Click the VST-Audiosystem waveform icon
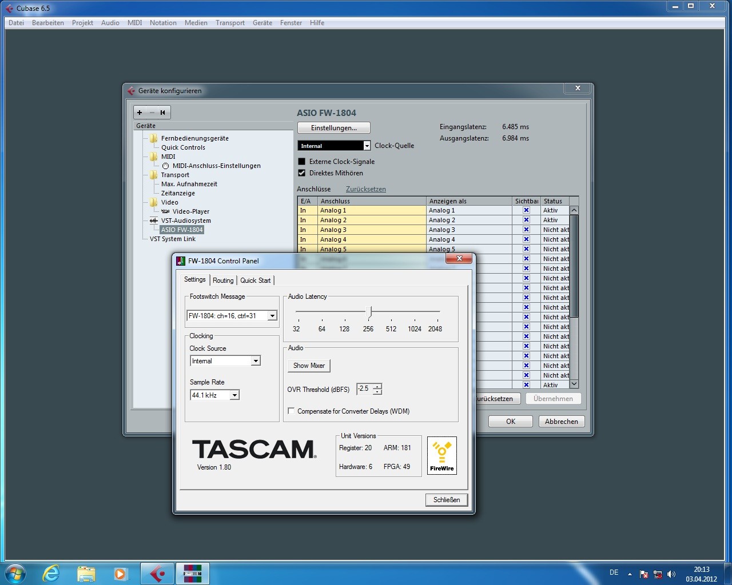 (154, 221)
